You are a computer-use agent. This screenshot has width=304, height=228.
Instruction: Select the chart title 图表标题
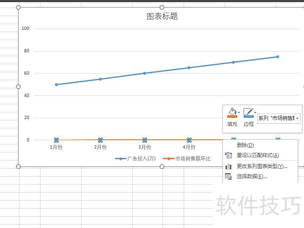pyautogui.click(x=162, y=16)
